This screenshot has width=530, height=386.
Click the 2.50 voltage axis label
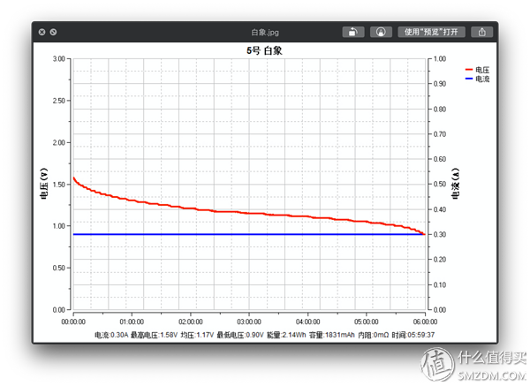[59, 101]
